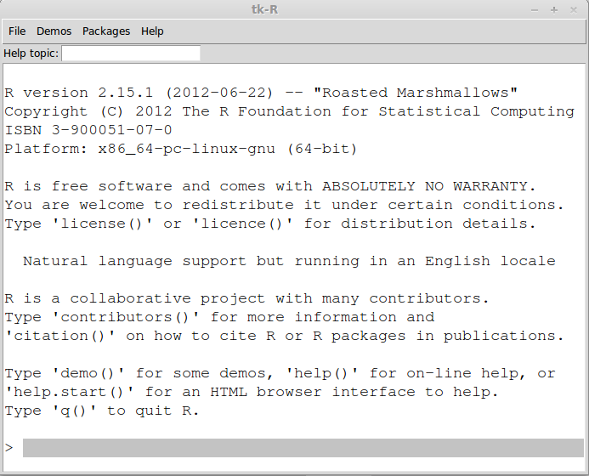Open the Packages menu

[106, 31]
